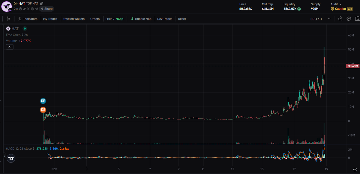Click the liquidity lock icon
360x174 pixels.
(299, 9)
